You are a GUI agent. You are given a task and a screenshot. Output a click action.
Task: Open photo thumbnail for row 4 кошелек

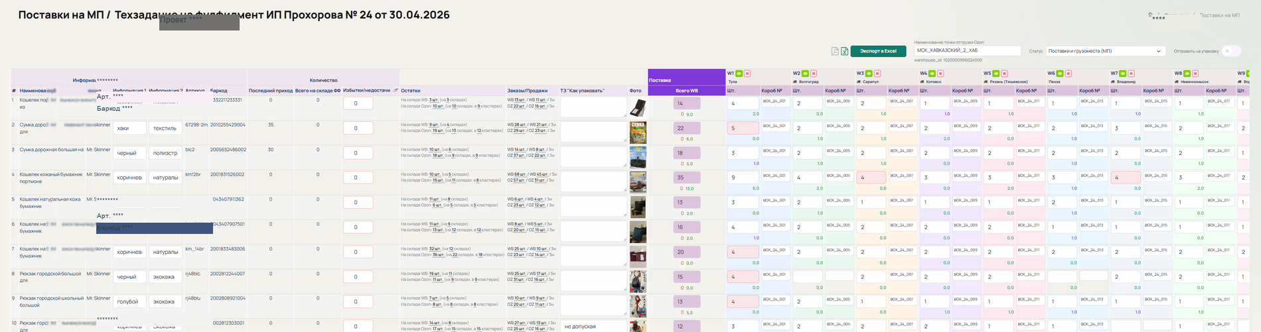(637, 182)
